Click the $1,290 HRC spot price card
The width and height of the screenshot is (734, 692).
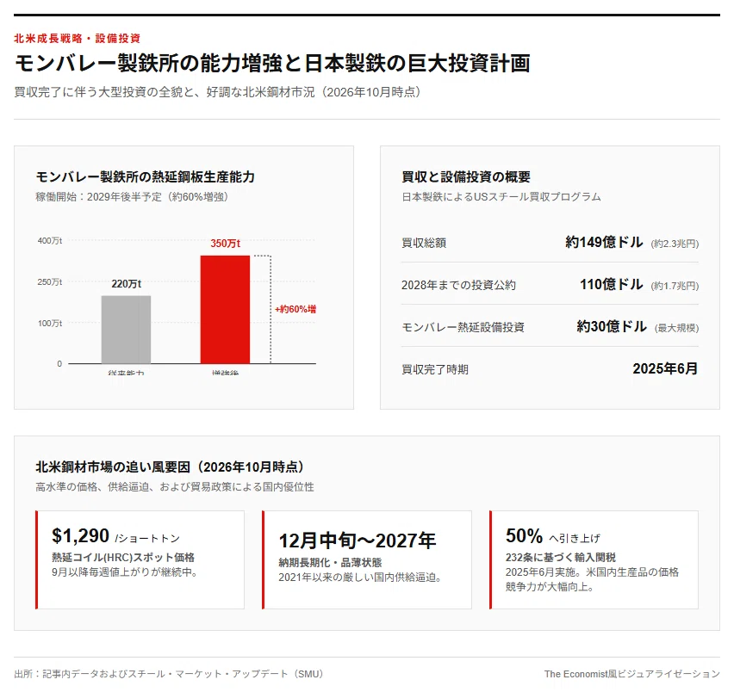[x=140, y=559]
